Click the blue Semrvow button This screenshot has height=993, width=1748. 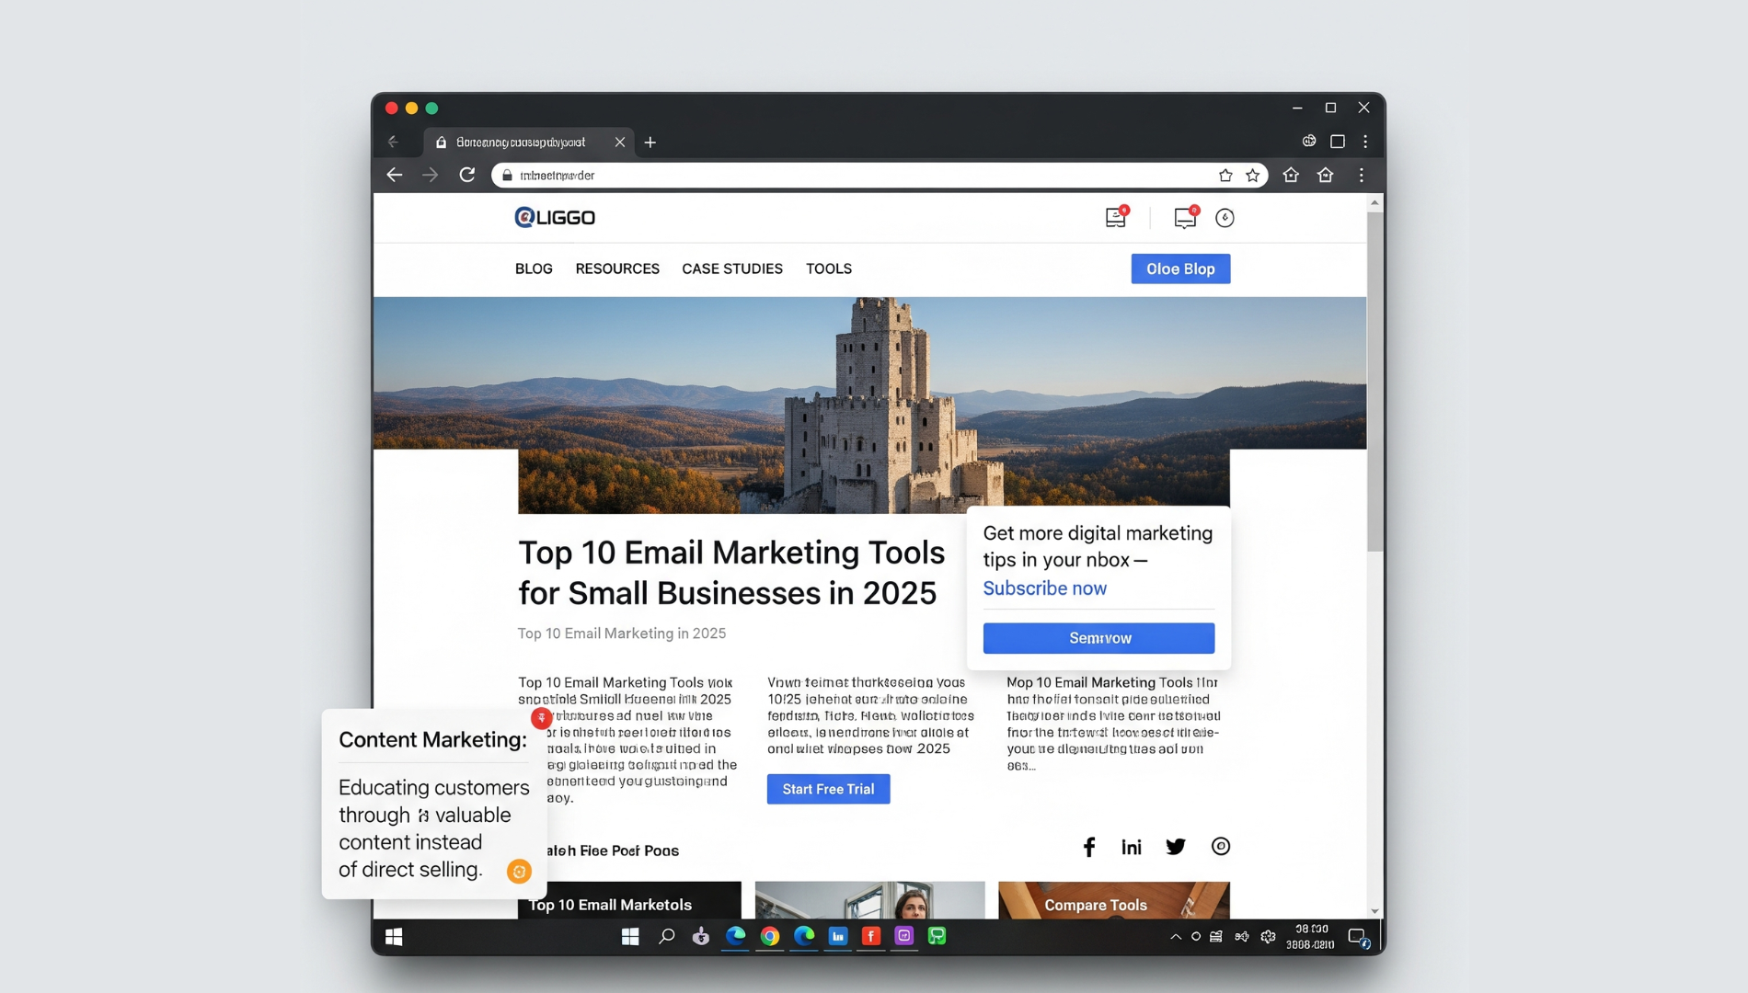[x=1098, y=638]
